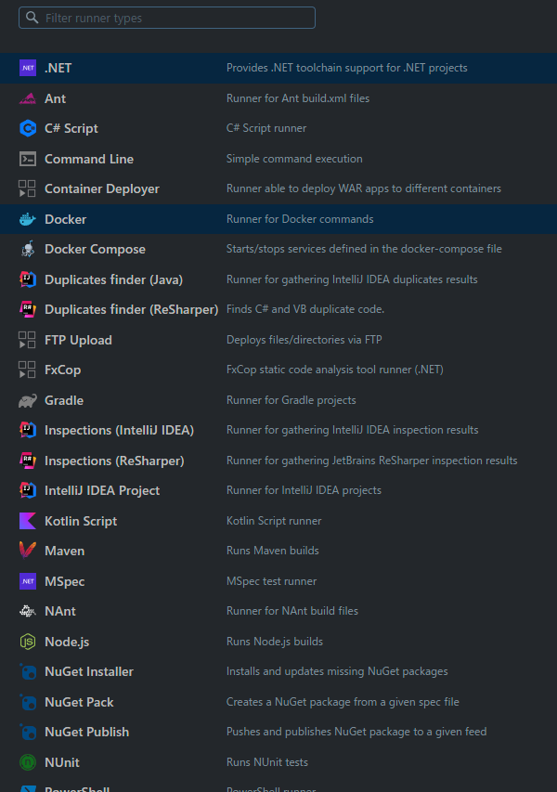Screen dimensions: 557x792
Task: Pick the FTP Upload runner
Action: (x=78, y=340)
